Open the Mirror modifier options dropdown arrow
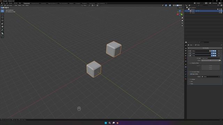Viewport: 223px width, 125px height. coord(217,51)
